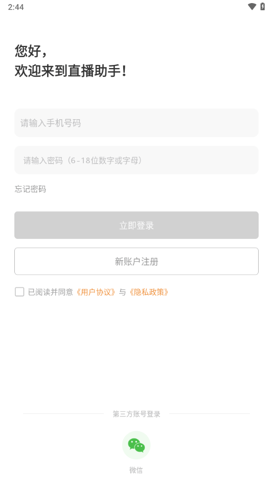Click the 第三方账号登录 section label
The height and width of the screenshot is (486, 273).
[x=136, y=414]
